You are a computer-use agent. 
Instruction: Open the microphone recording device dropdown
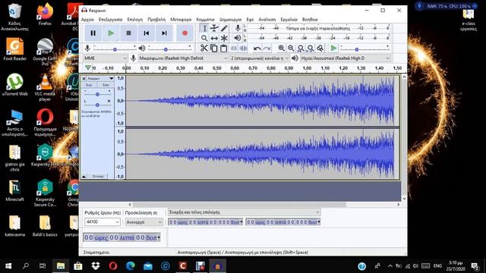(x=183, y=58)
